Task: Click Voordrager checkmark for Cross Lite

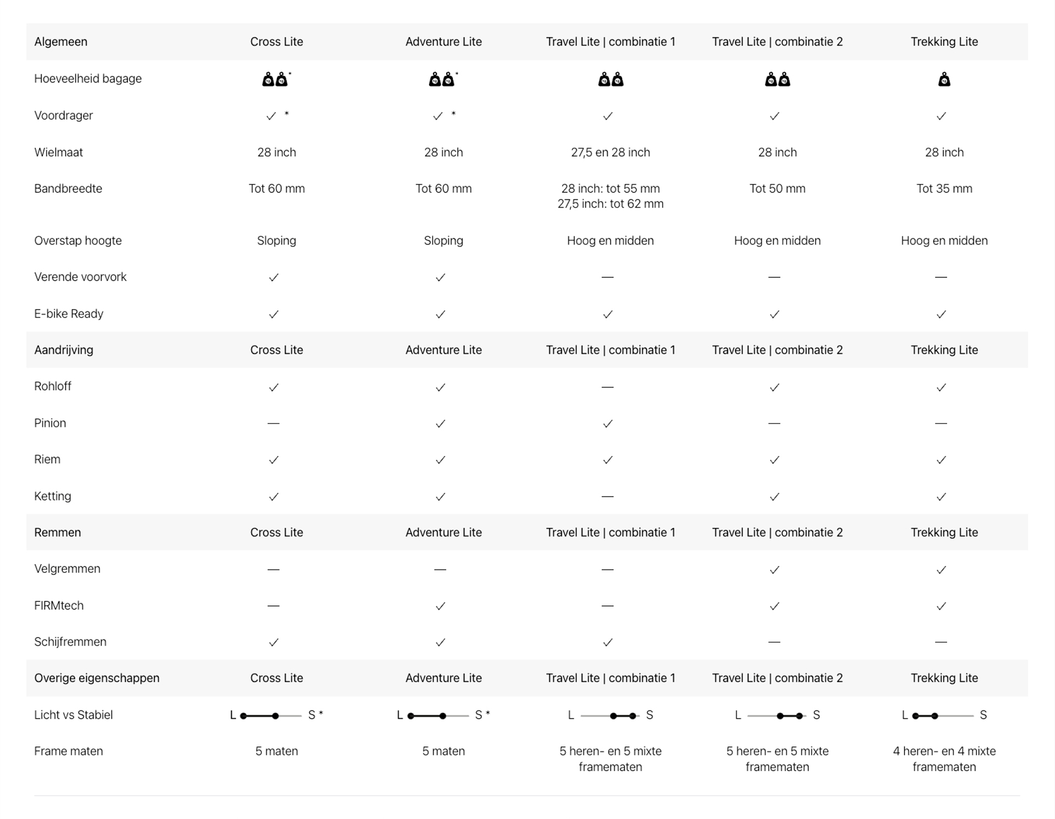Action: tap(271, 116)
